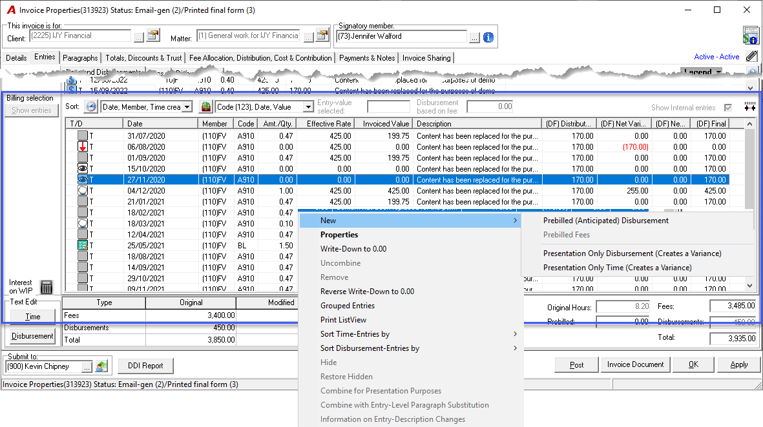This screenshot has height=427, width=763.
Task: Expand the 'Sort Disbursement-Entries by' submenu
Action: [x=411, y=348]
